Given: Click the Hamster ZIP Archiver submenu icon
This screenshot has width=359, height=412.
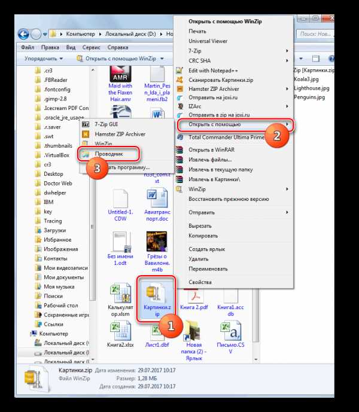Looking at the screenshot, I should (x=86, y=135).
